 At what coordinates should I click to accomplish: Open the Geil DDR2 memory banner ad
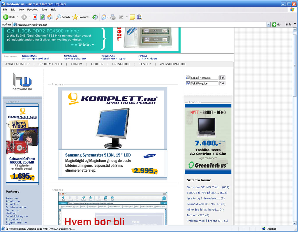[91, 40]
